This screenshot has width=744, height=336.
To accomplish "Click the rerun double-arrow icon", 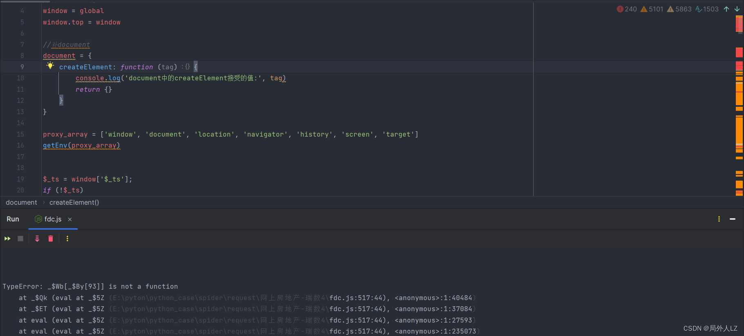I will pos(7,239).
